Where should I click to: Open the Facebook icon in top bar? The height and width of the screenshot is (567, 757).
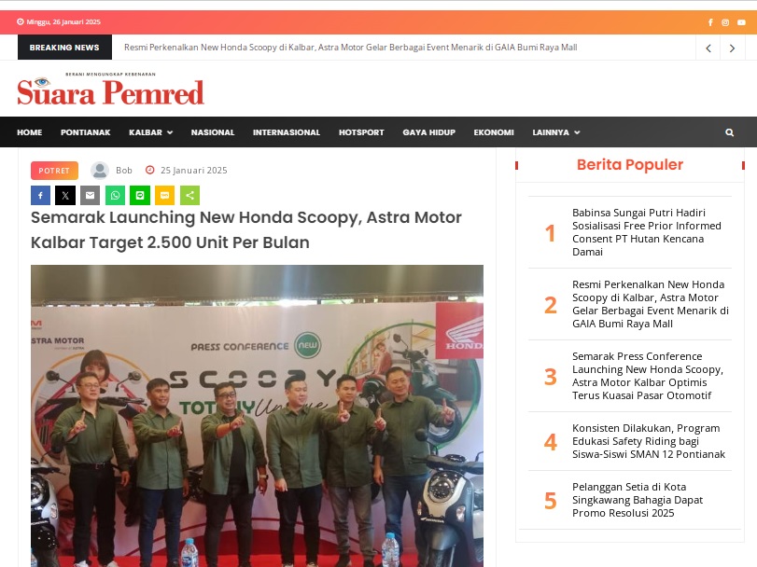coord(710,22)
